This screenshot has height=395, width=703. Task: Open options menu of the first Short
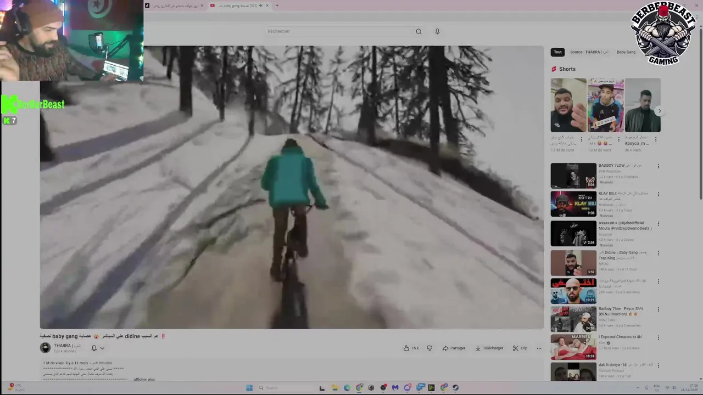click(582, 139)
